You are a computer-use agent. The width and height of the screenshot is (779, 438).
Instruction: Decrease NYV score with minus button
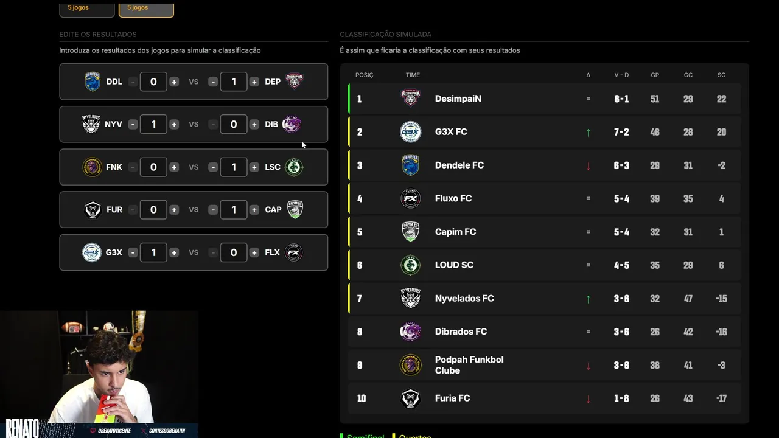click(x=133, y=125)
